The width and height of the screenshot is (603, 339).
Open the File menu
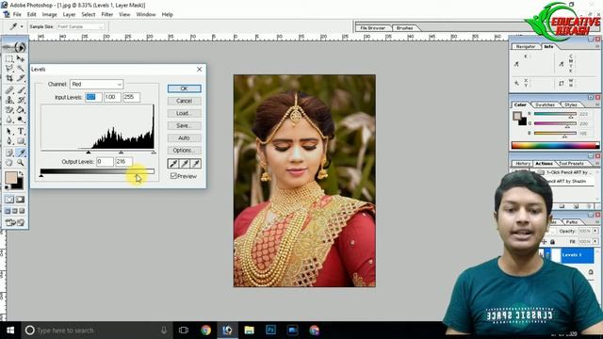coord(17,14)
